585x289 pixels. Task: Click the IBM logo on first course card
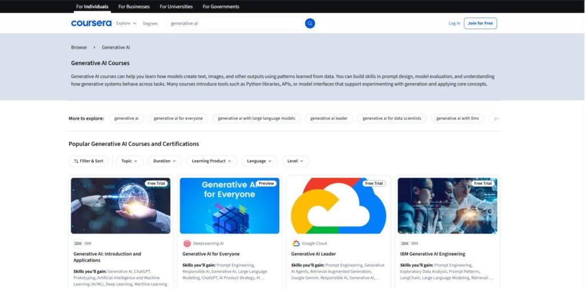(78, 243)
